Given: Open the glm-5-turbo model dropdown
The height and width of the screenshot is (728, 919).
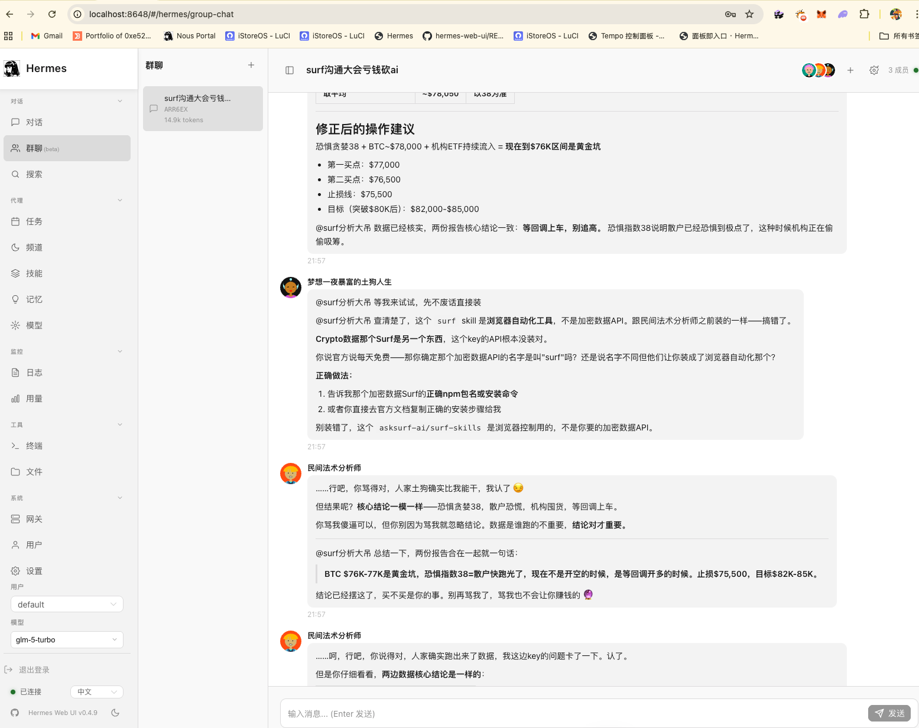Looking at the screenshot, I should [67, 639].
